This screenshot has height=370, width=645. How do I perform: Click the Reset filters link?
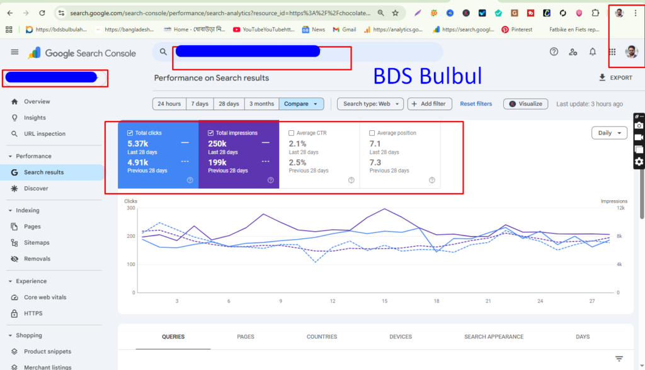[x=476, y=104]
